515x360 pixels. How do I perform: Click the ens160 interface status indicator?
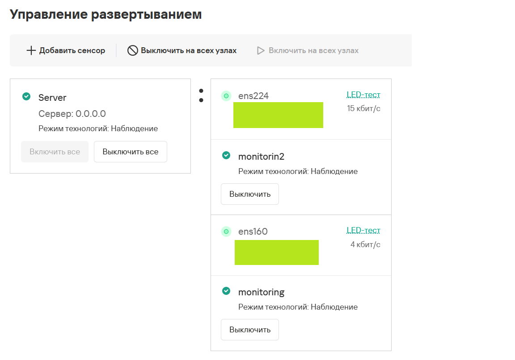point(226,231)
